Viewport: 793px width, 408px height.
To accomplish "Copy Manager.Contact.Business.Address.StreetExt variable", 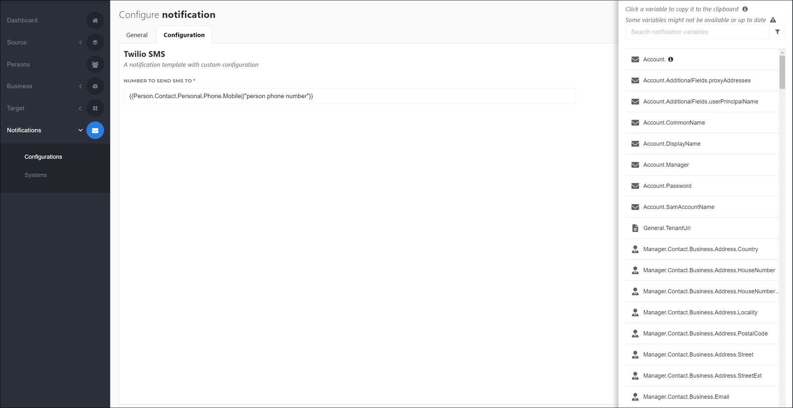I will [x=702, y=375].
